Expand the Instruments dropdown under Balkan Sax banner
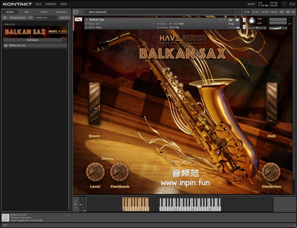 pos(65,40)
